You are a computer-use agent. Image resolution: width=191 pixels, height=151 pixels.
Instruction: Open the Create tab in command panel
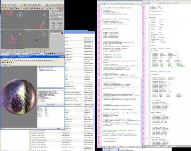(50, 11)
